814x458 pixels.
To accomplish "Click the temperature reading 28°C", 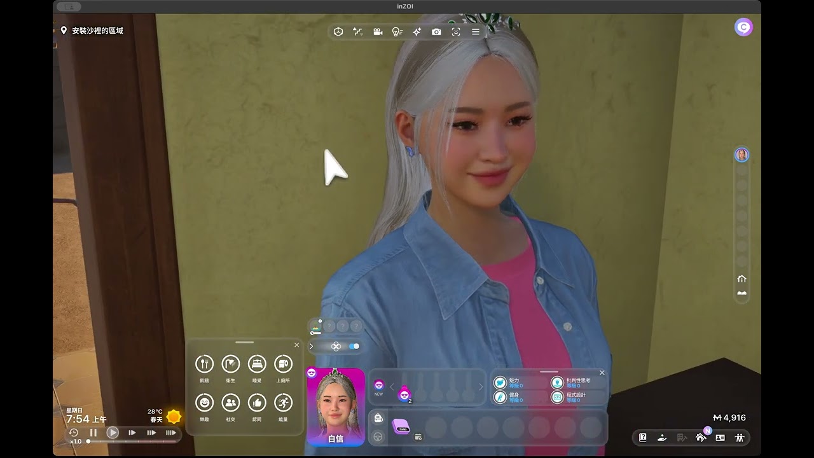I will click(155, 412).
